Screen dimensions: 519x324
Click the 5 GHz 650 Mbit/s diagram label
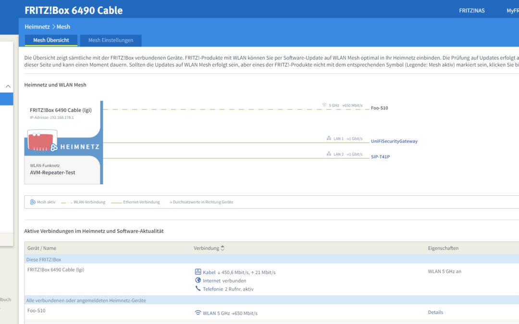[x=346, y=106]
